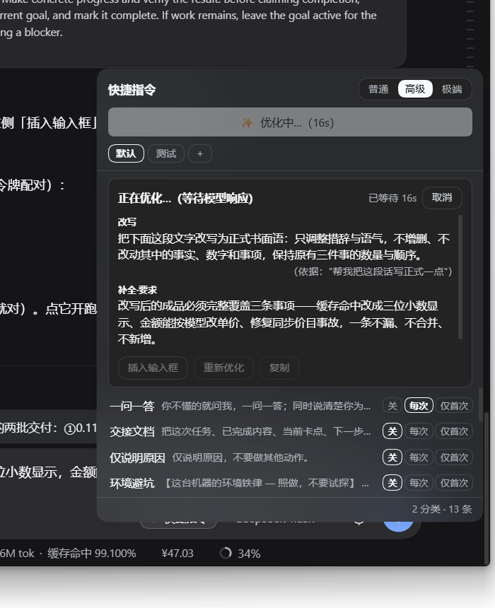Set 一问一答 to 仅首次
The width and height of the screenshot is (495, 608).
pos(454,406)
